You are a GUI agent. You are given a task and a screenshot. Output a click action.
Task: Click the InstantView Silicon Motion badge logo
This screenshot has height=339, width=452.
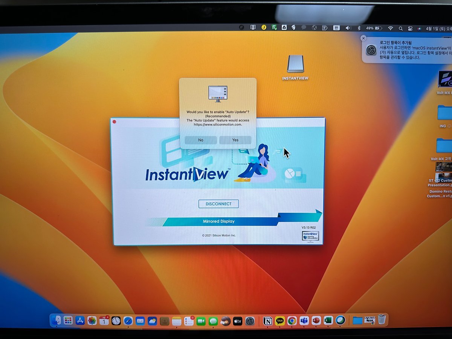(310, 236)
